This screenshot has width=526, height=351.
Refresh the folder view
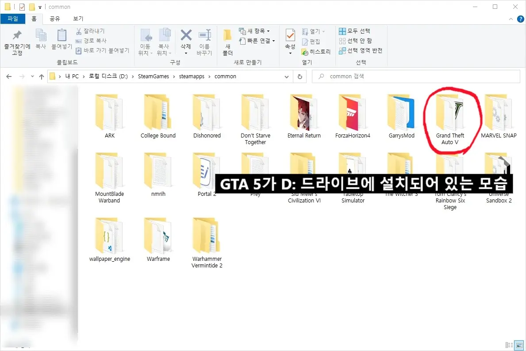[300, 76]
